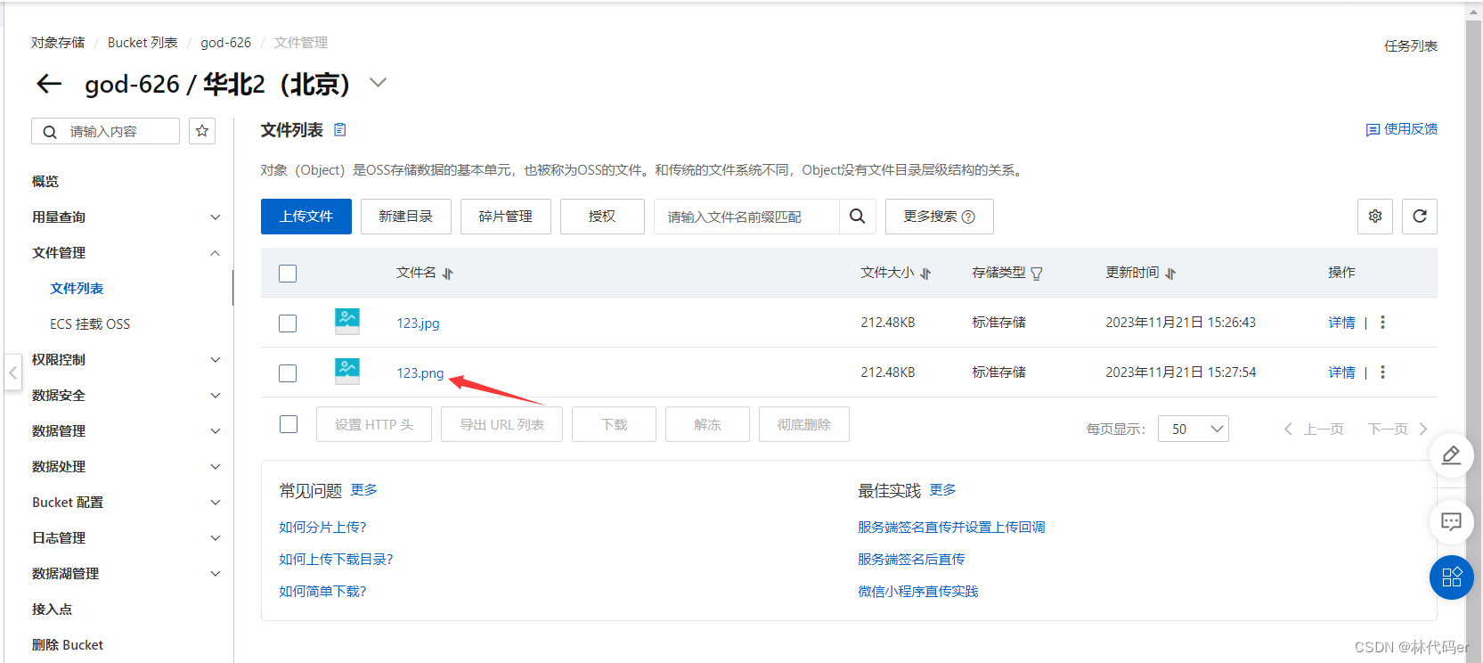The width and height of the screenshot is (1483, 663).
Task: Filter by storage type funnel icon
Action: click(x=1037, y=274)
